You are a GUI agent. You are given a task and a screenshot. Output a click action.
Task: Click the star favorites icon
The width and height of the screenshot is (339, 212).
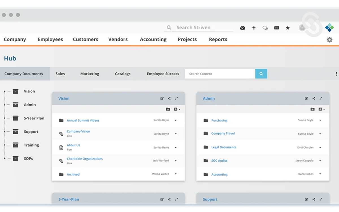288,28
